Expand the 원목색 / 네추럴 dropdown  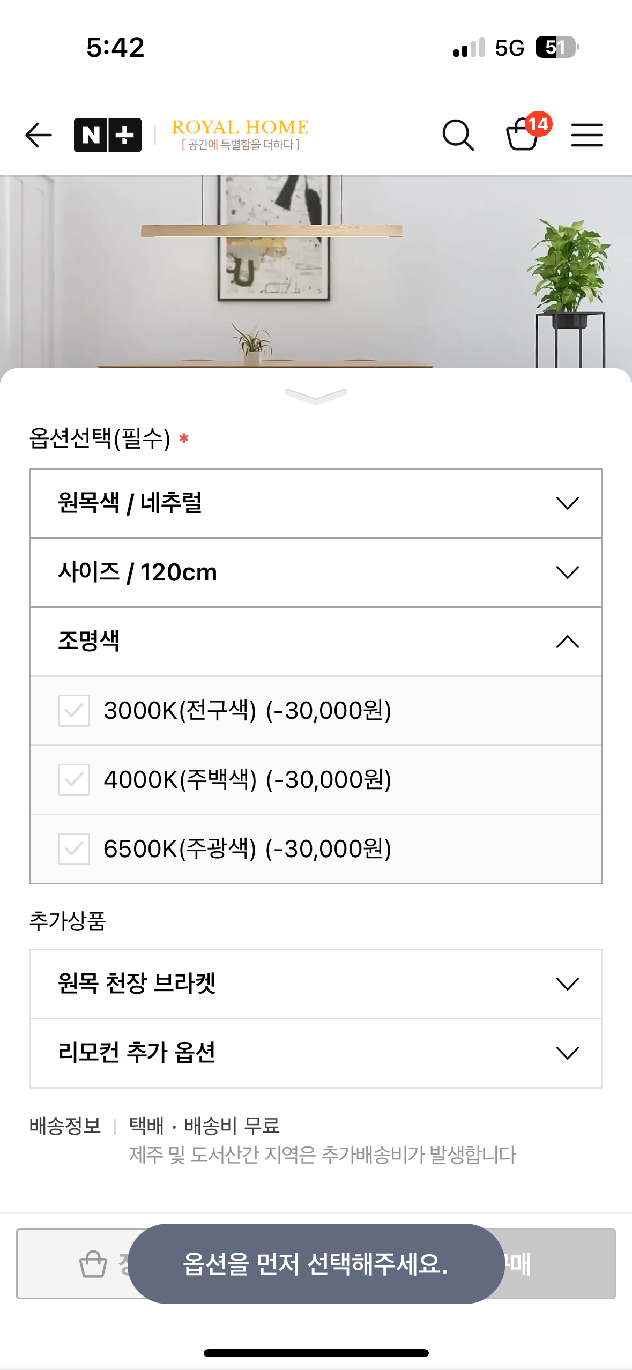pyautogui.click(x=316, y=503)
